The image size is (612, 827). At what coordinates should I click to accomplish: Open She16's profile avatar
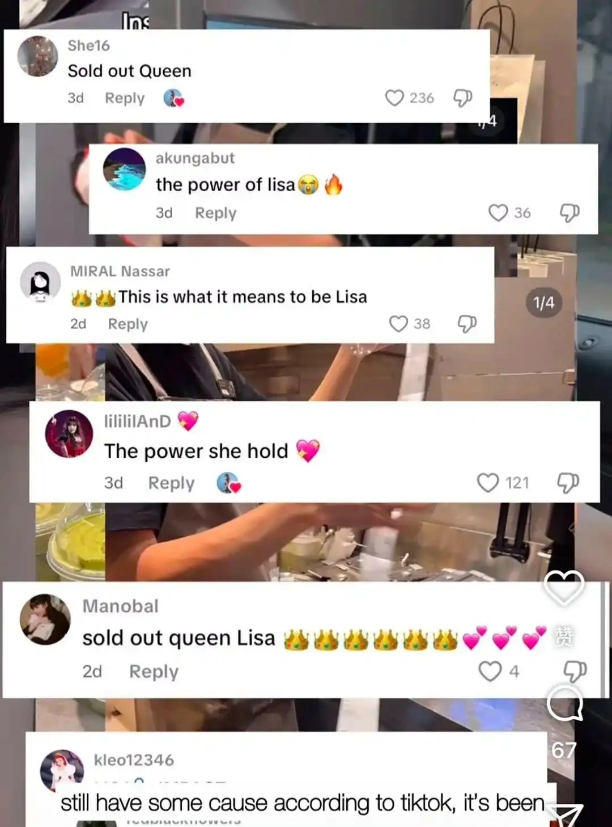tap(37, 56)
